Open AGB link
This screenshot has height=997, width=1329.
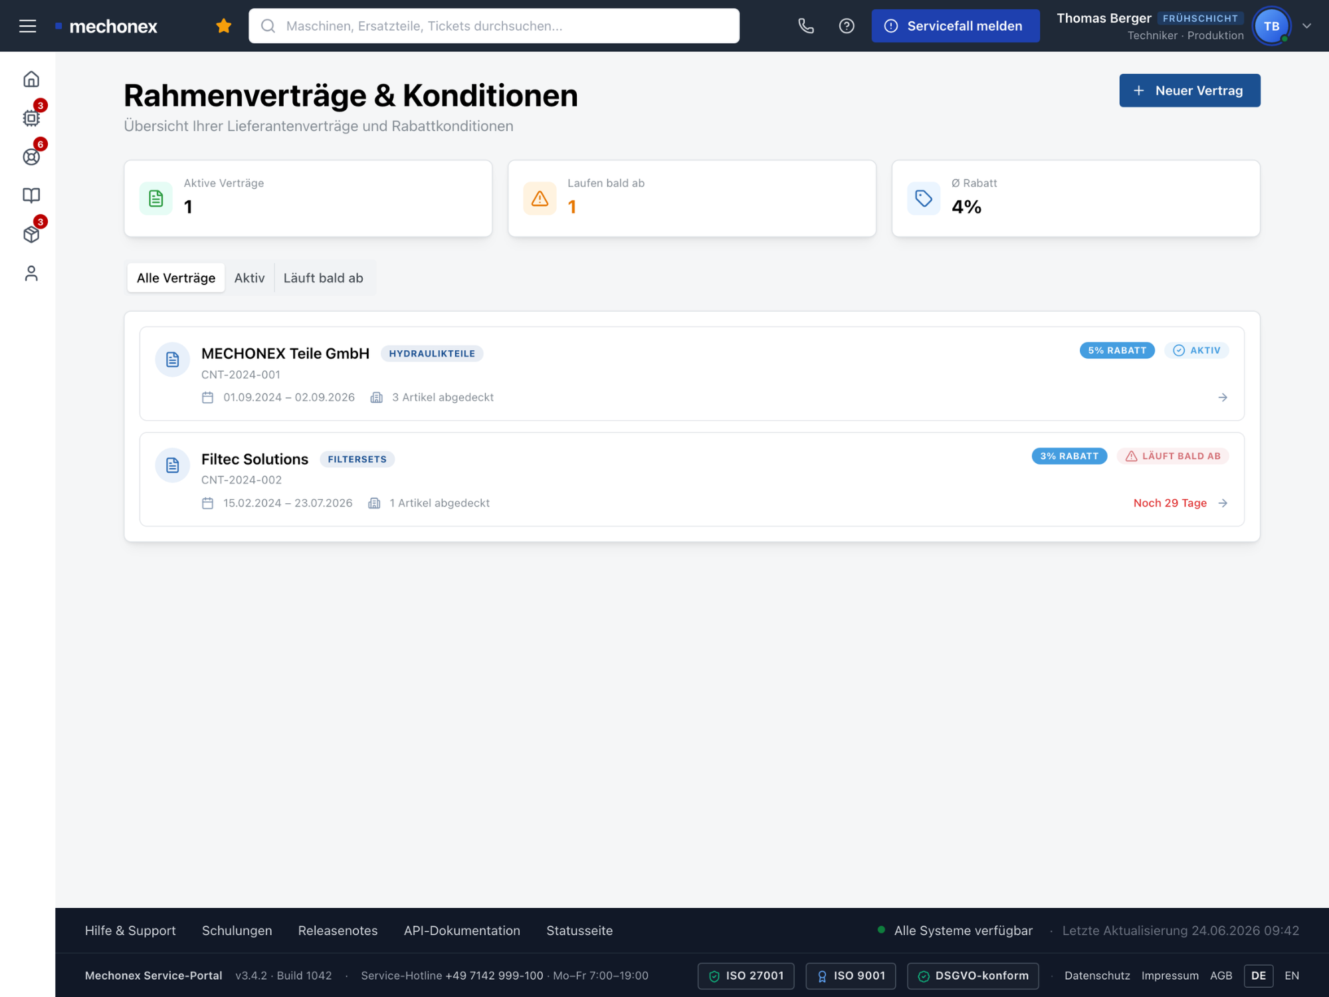(1221, 976)
